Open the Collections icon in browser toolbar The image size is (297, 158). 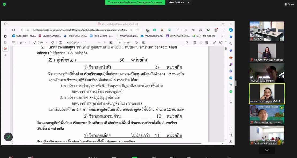[x=200, y=30]
